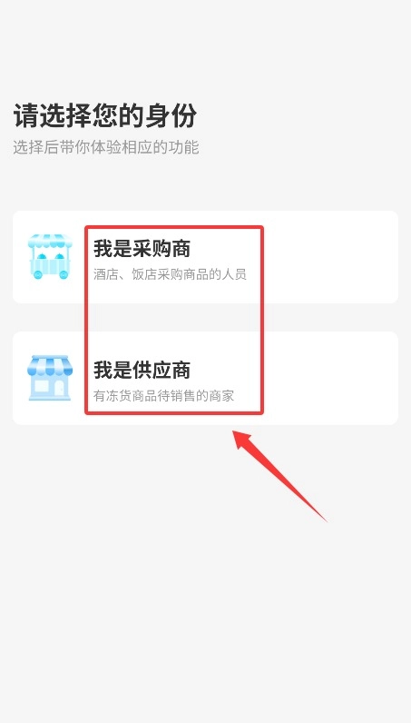The height and width of the screenshot is (723, 411).
Task: Tap empty right area of 供应商 card
Action: pyautogui.click(x=329, y=378)
